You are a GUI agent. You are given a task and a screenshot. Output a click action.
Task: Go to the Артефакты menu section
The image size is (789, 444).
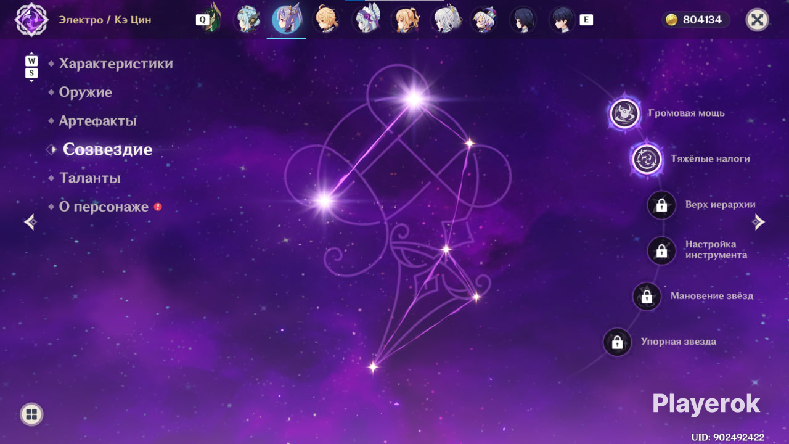tap(98, 121)
